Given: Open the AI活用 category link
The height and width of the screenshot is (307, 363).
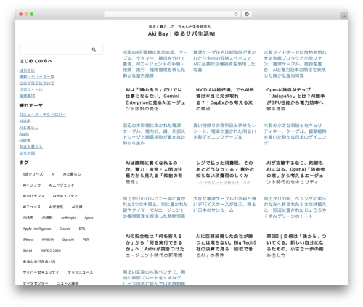Looking at the screenshot, I should (25, 121).
